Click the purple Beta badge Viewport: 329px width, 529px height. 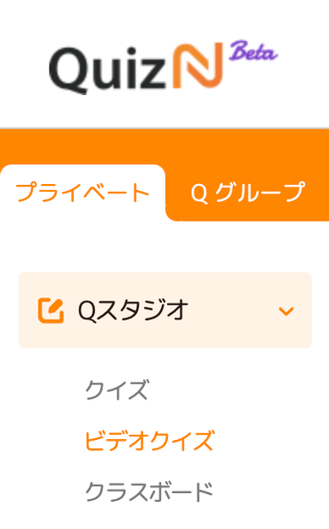(254, 51)
